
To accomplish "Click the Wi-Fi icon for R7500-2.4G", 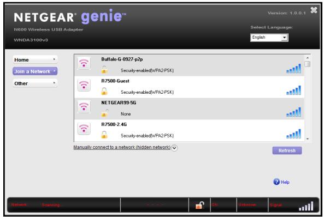I will point(84,128).
